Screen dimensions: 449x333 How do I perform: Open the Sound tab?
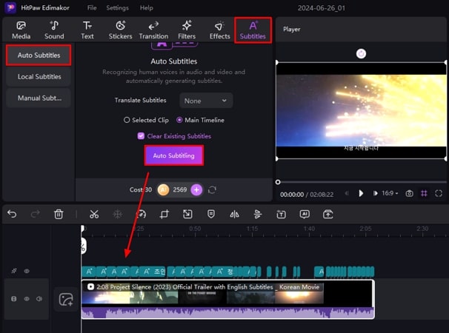(54, 30)
